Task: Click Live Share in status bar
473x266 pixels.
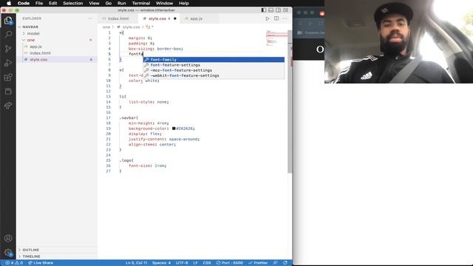Action: point(41,263)
